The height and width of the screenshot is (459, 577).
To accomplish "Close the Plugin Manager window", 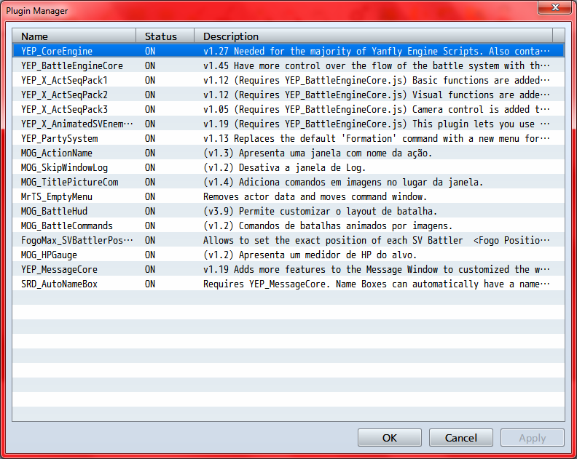I will pos(555,7).
